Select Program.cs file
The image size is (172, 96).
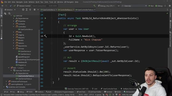21,65
